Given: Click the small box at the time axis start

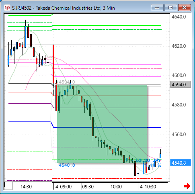Looking at the screenshot, I should (8, 186).
